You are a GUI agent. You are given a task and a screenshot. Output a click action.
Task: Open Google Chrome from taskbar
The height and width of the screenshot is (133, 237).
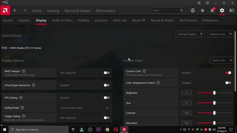tap(107, 130)
